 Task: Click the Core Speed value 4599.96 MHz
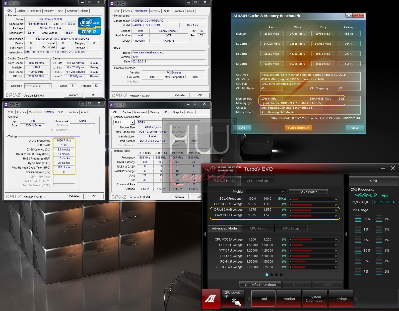pyautogui.click(x=36, y=63)
